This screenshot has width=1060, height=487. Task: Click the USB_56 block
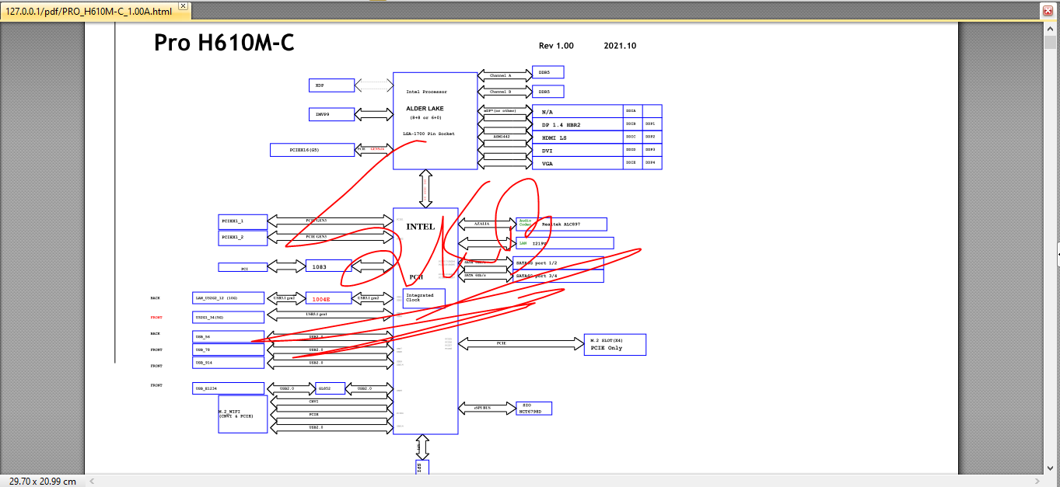[229, 336]
